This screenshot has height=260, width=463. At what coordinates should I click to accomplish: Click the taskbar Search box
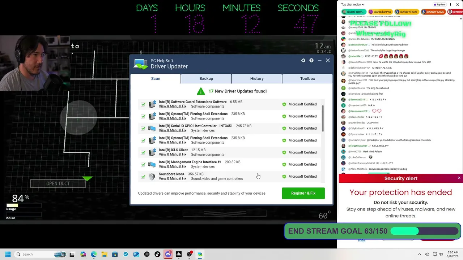tap(40, 254)
